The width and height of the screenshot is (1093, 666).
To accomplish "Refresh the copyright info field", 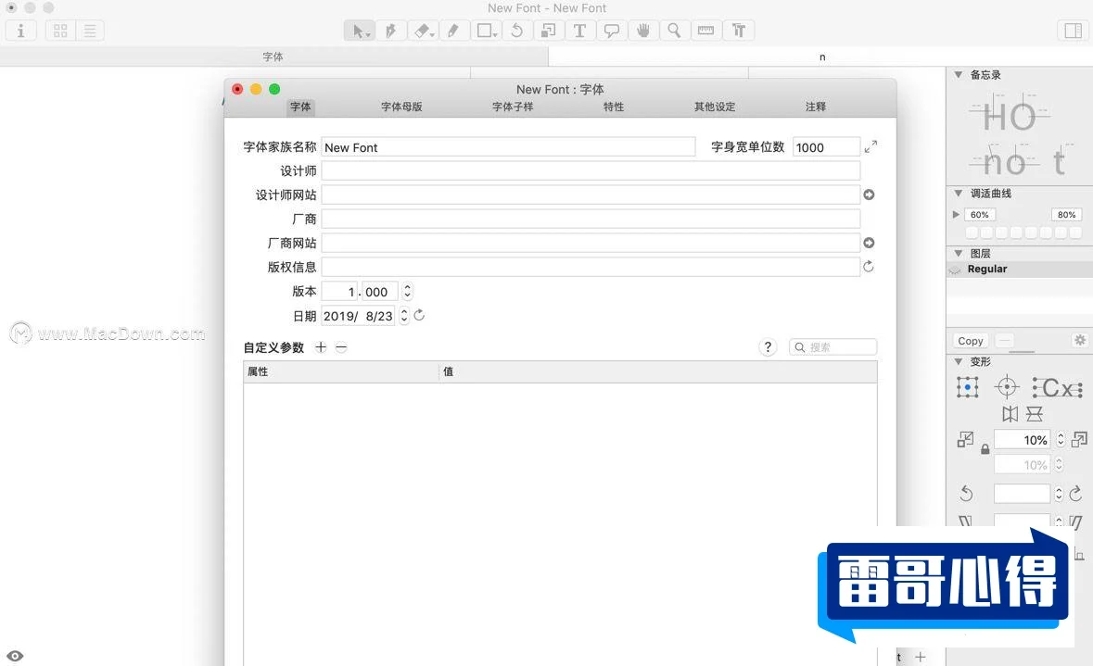I will [x=869, y=267].
